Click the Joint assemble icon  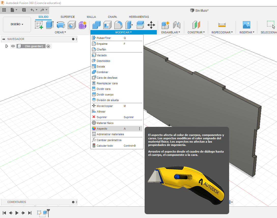(176, 25)
